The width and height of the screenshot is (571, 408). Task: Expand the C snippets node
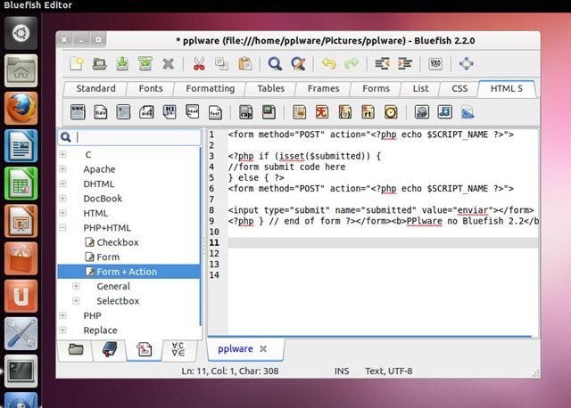[x=63, y=154]
